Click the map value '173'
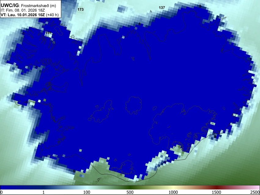Viewport: 260px width, 195px height. click(80, 9)
